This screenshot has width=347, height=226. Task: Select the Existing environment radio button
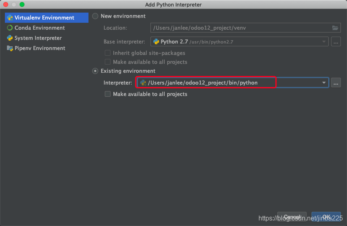click(95, 71)
